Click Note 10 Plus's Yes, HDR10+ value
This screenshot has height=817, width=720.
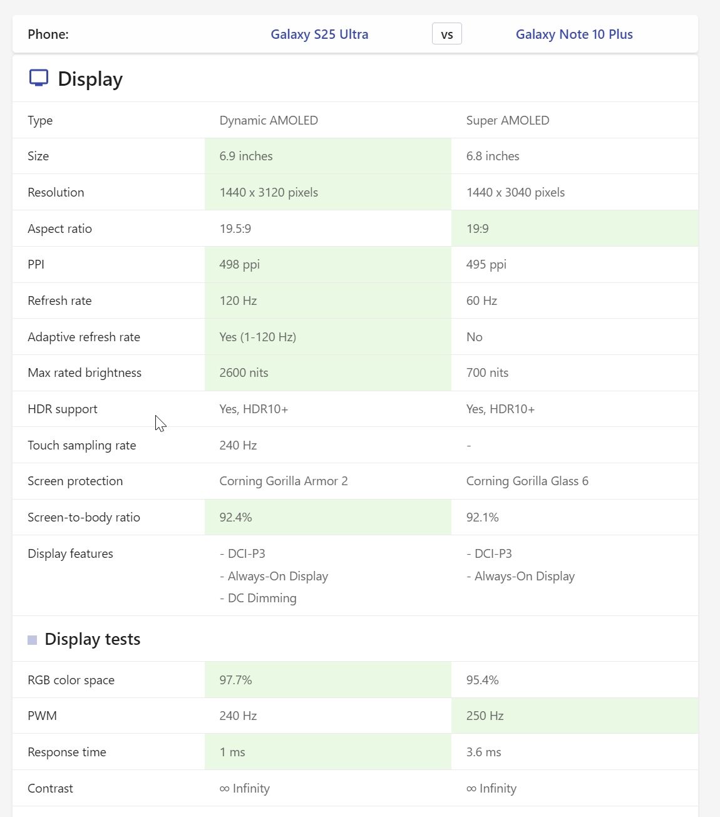[x=501, y=409]
